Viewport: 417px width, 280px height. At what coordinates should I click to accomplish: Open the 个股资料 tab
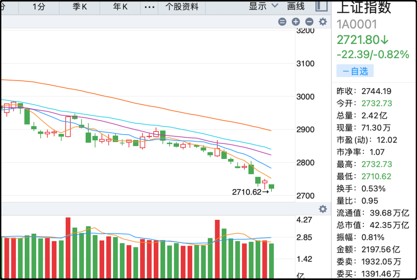[x=181, y=7]
